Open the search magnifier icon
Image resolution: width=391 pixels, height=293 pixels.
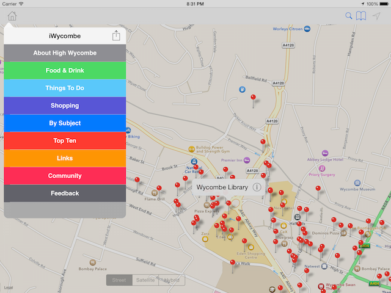click(x=349, y=16)
